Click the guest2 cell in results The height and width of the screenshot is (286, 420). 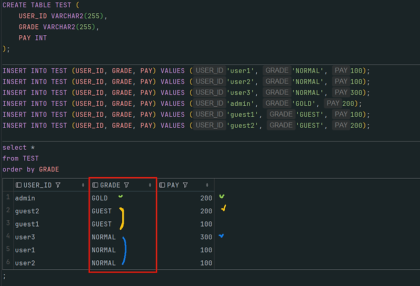coord(27,211)
